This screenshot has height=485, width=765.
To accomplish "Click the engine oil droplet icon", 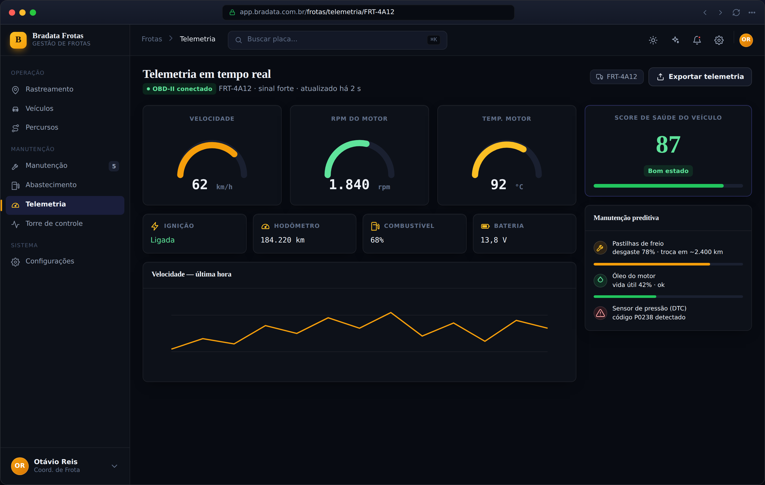I will click(600, 280).
